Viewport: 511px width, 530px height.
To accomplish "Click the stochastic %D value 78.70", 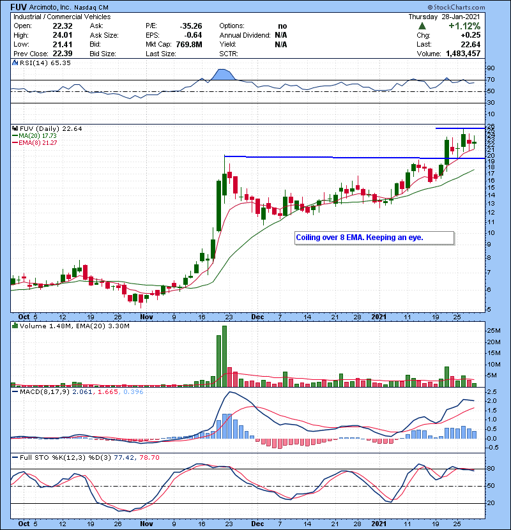I will pos(149,457).
